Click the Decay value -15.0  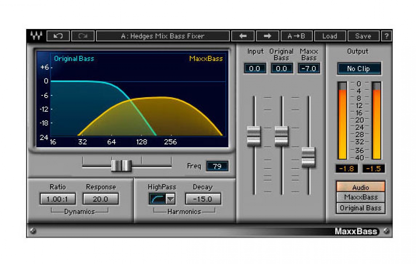[203, 199]
